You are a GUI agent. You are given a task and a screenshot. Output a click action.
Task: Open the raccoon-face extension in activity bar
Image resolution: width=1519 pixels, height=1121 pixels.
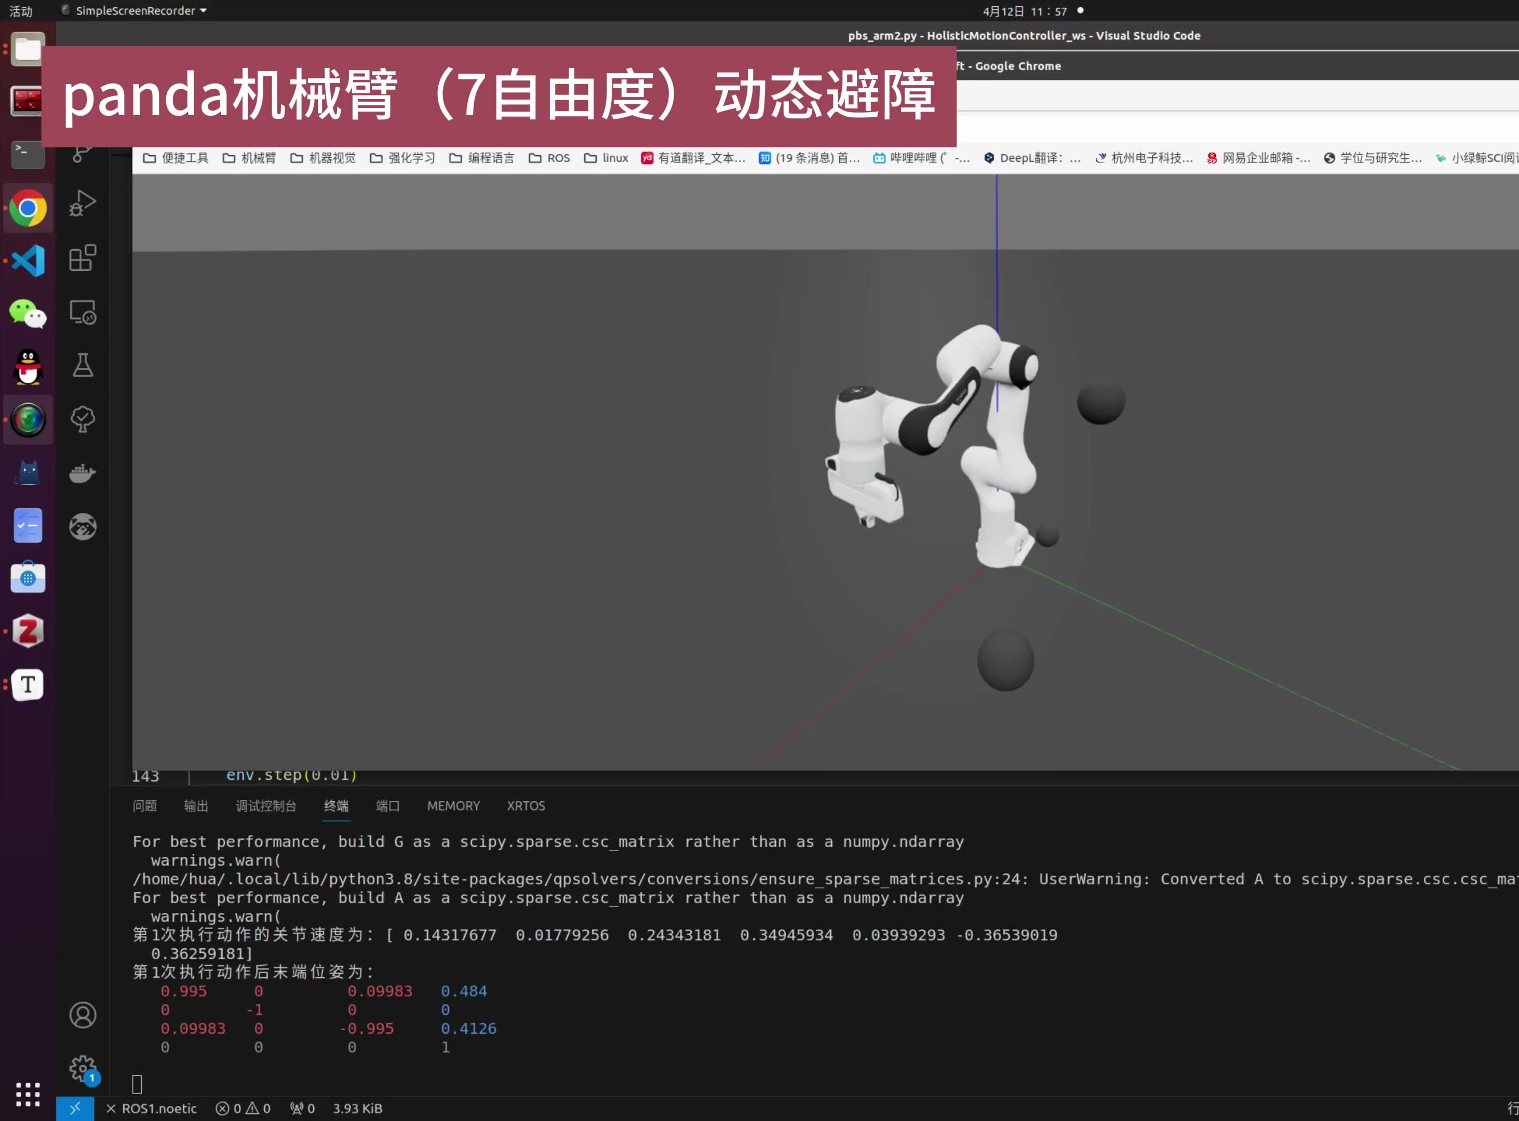(83, 527)
